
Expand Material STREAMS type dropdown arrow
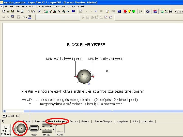tap(12, 130)
